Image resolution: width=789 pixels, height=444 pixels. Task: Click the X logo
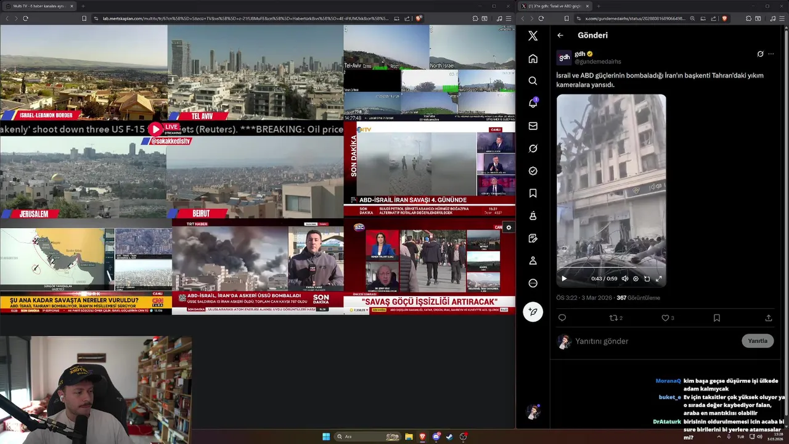(x=533, y=36)
